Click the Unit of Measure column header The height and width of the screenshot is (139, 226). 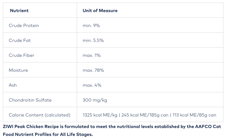click(100, 11)
